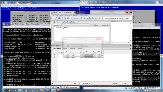The image size is (163, 92).
Task: Open the folder icon in the Windows taskbar
Action: (20, 90)
